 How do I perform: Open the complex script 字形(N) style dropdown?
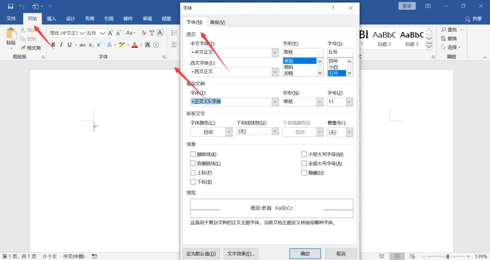tap(319, 102)
